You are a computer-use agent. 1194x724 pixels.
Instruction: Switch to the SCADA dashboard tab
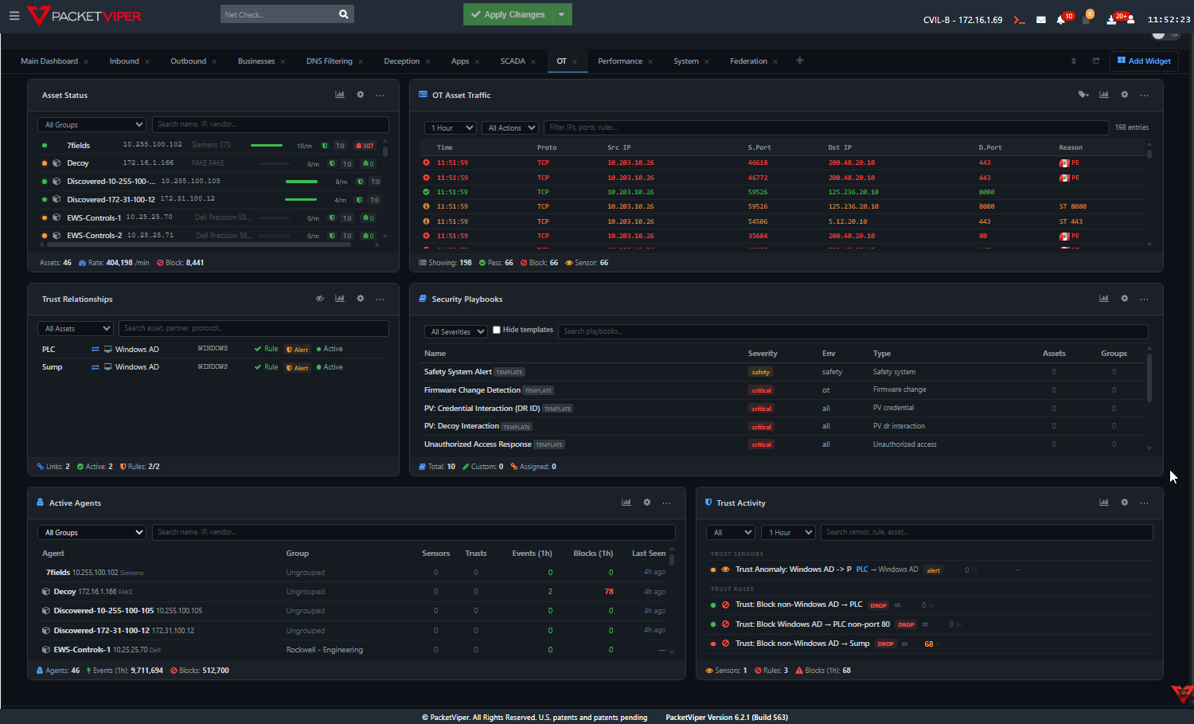[x=513, y=61]
